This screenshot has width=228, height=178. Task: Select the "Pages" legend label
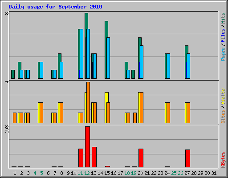point(223,54)
